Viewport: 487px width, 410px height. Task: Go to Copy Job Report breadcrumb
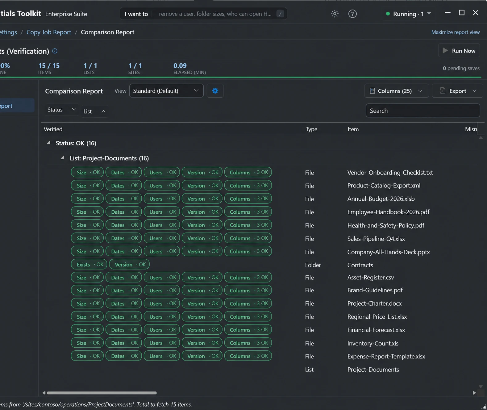(x=49, y=32)
